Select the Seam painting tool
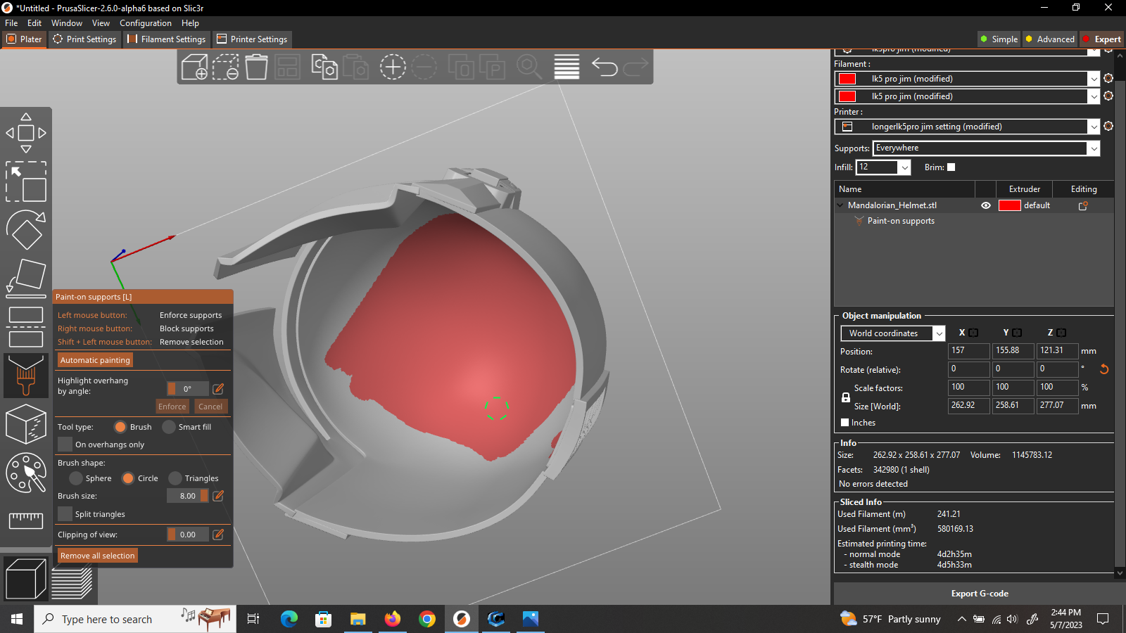1126x633 pixels. (x=26, y=424)
